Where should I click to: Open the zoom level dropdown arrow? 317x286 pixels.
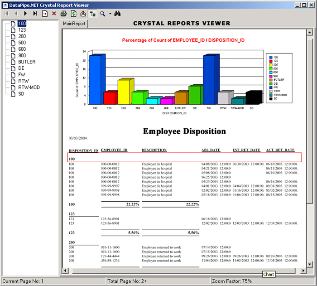110,14
